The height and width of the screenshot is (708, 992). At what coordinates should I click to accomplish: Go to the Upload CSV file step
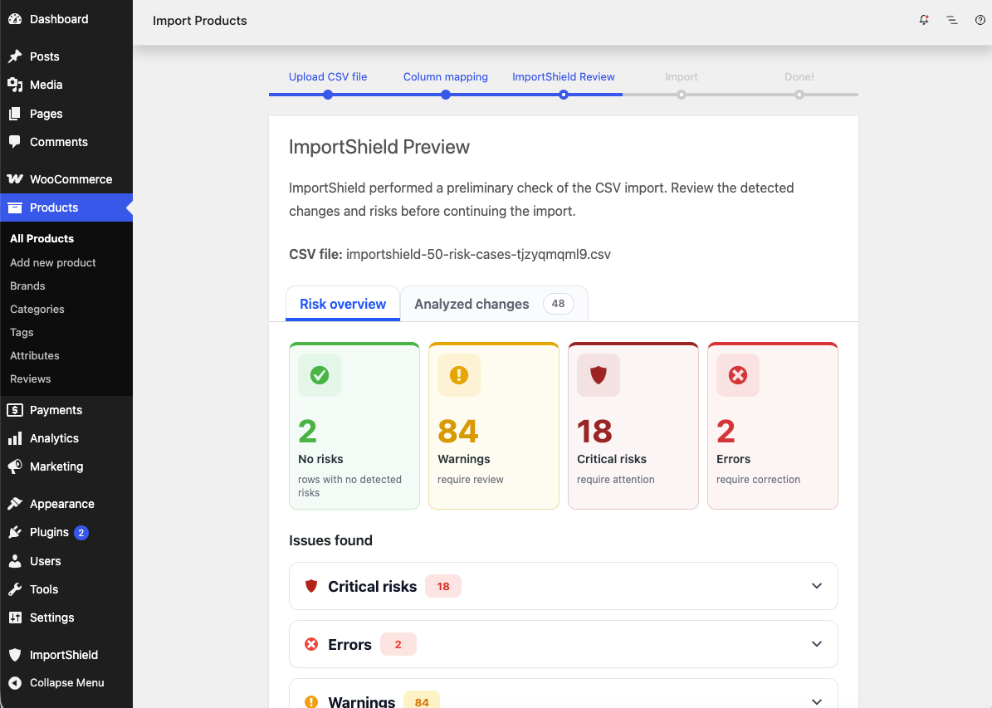click(x=328, y=76)
